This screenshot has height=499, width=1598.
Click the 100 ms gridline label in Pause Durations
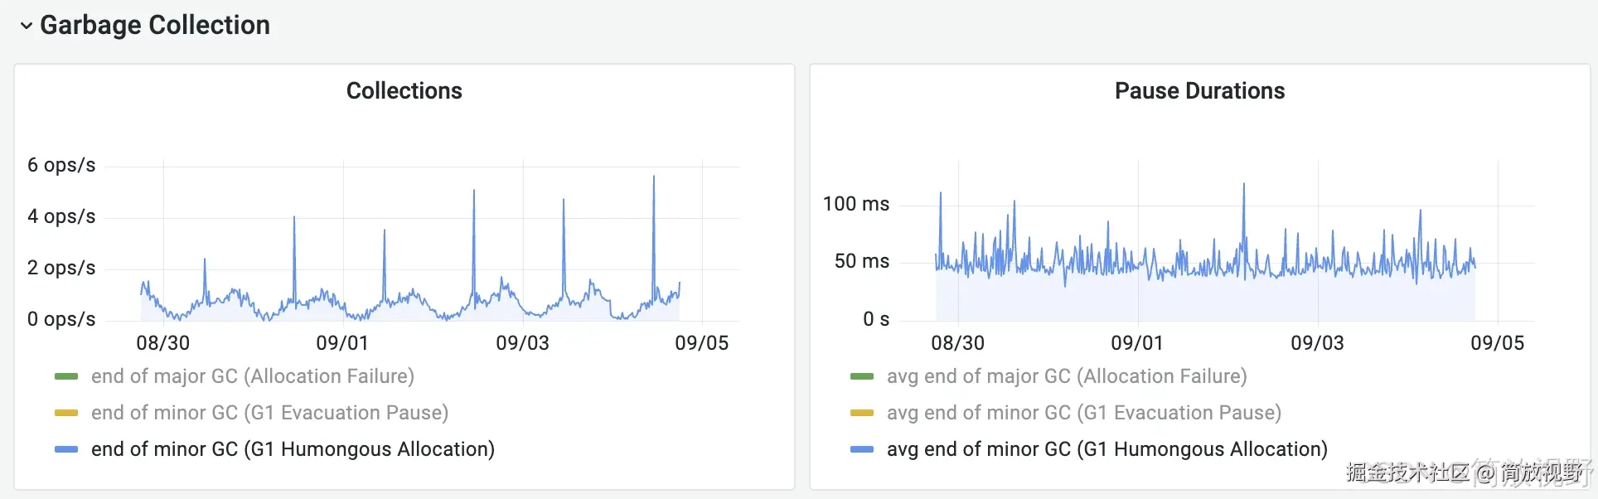856,204
